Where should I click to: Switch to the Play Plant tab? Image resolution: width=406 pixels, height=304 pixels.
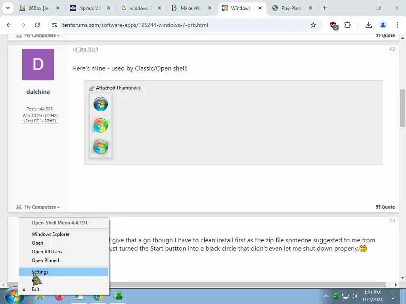pyautogui.click(x=291, y=8)
